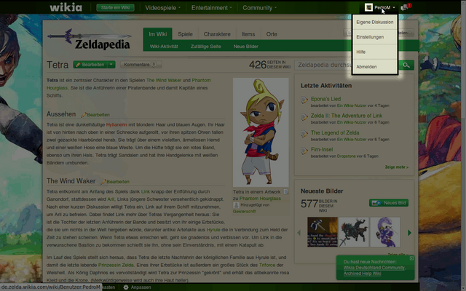The width and height of the screenshot is (466, 291).
Task: Open Zelda II: The Adventure of Link
Action: click(347, 116)
